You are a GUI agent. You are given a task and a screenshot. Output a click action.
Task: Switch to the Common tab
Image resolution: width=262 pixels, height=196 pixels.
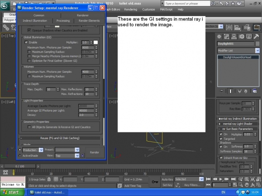39,15
